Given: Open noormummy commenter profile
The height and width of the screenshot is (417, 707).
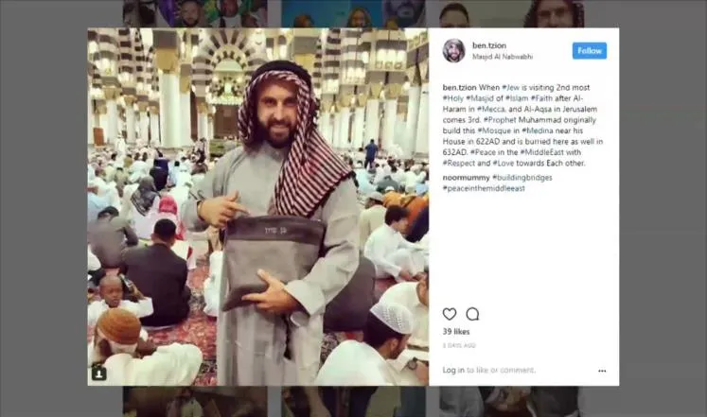Looking at the screenshot, I should click(466, 178).
